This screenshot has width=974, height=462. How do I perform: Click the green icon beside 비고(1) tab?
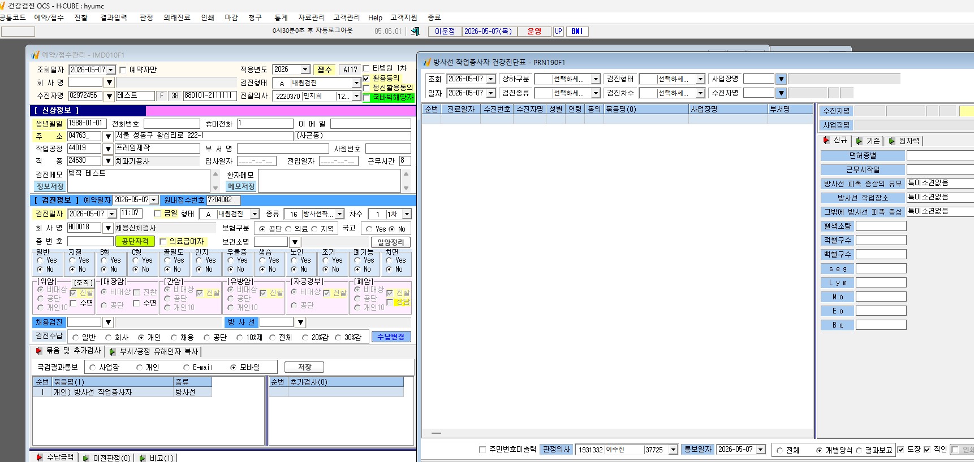pos(143,458)
